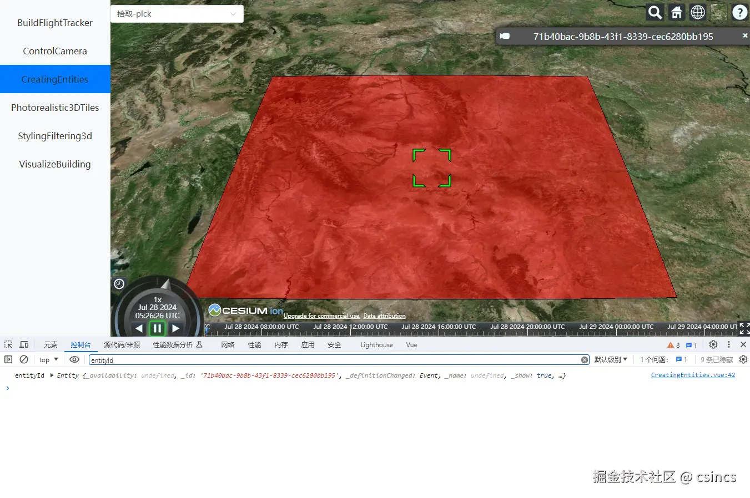The height and width of the screenshot is (498, 750).
Task: Open VisualizeBuilding in the sidebar
Action: pos(55,164)
